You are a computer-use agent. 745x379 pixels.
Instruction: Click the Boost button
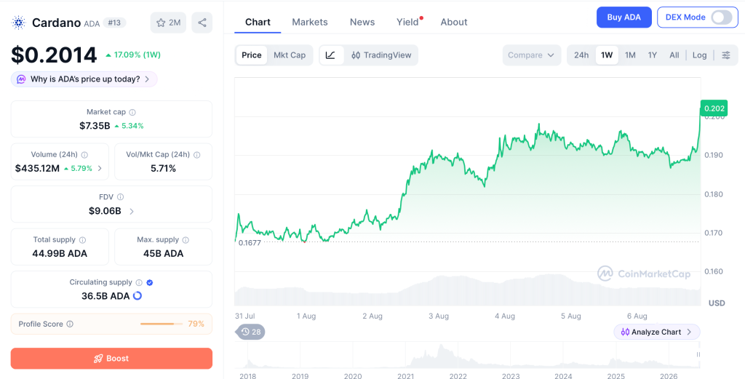111,359
